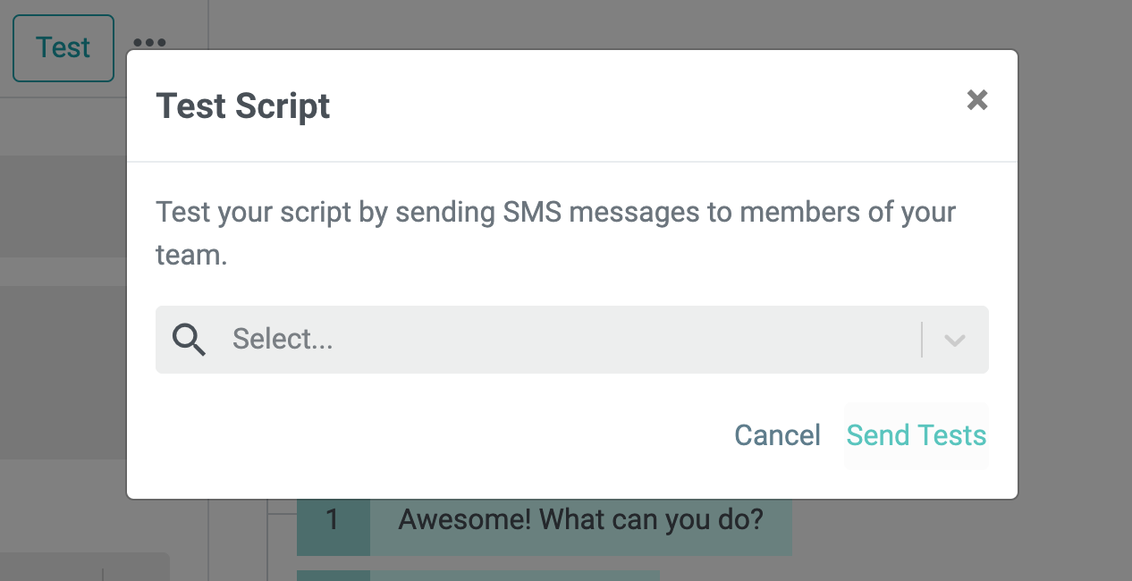Image resolution: width=1132 pixels, height=581 pixels.
Task: Open the three-dots more options menu
Action: point(149,42)
